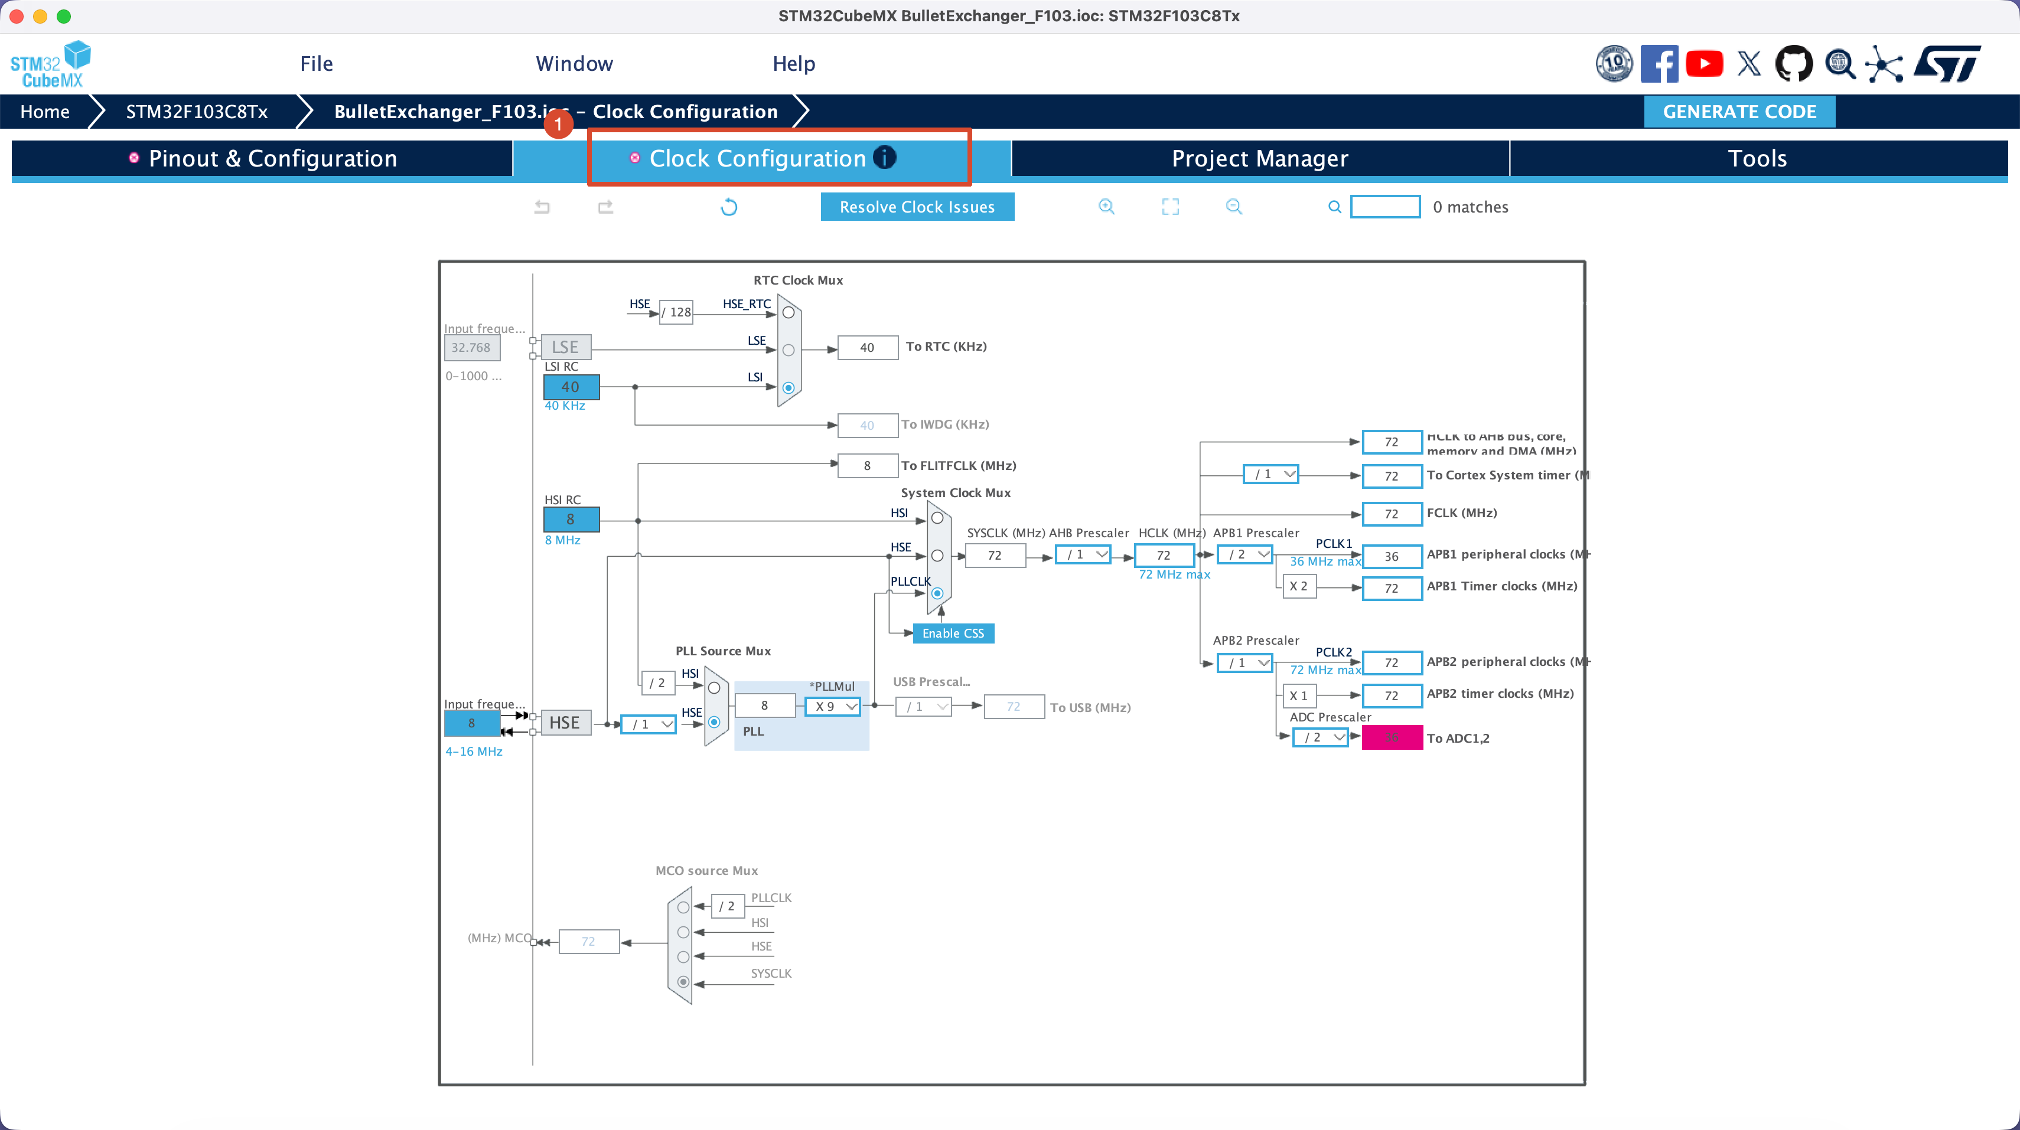Click the magnifier-globe icon in the header

tap(1840, 64)
